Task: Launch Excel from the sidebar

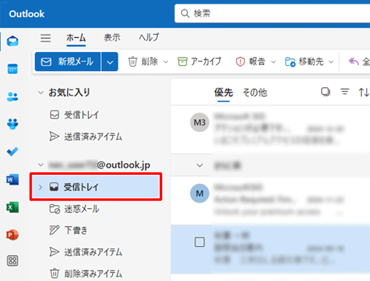Action: pos(12,208)
